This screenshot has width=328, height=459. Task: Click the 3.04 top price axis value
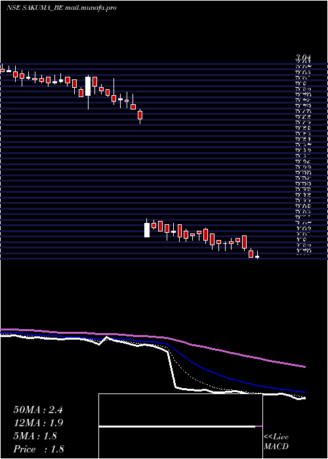pyautogui.click(x=303, y=58)
